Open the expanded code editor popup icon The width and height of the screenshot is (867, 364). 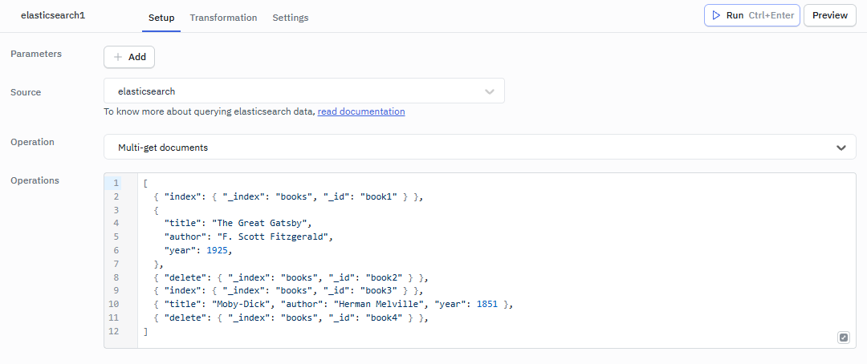pos(843,338)
